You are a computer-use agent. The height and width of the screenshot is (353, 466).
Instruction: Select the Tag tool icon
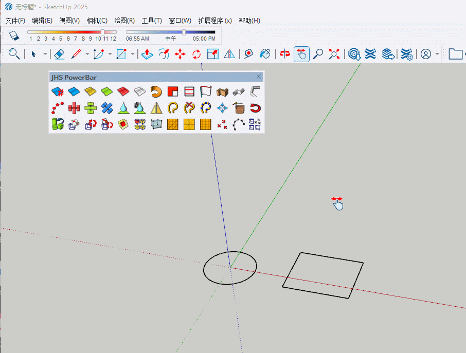248,54
